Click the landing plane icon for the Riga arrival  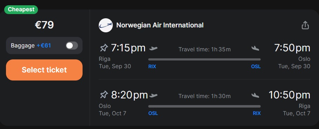(255, 95)
